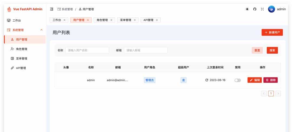Image resolution: width=292 pixels, height=132 pixels.
Task: Select API管理 in the sidebar
Action: (x=25, y=68)
